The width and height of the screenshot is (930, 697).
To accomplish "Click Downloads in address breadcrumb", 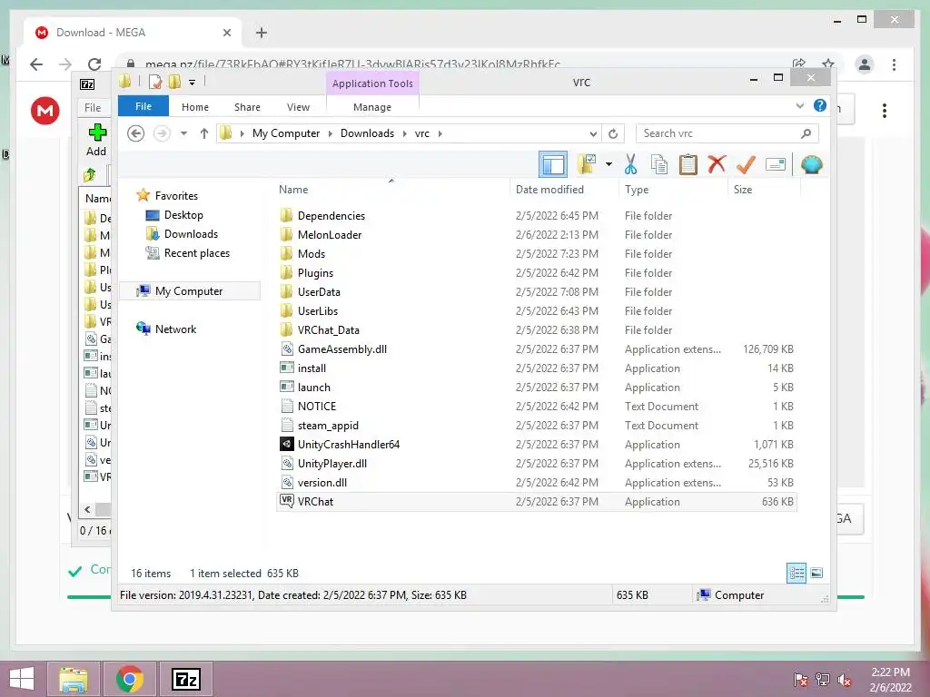I will pos(367,133).
